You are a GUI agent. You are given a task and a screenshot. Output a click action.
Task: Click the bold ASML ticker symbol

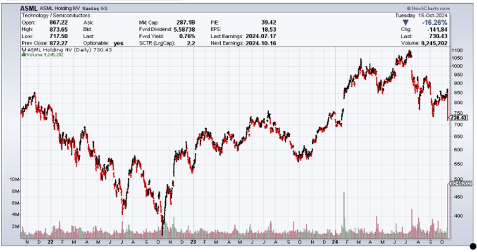pos(29,8)
